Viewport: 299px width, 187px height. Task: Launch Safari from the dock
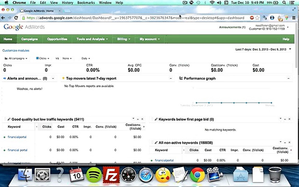click(x=146, y=175)
